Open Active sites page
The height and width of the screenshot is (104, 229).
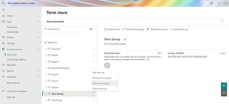[12, 27]
